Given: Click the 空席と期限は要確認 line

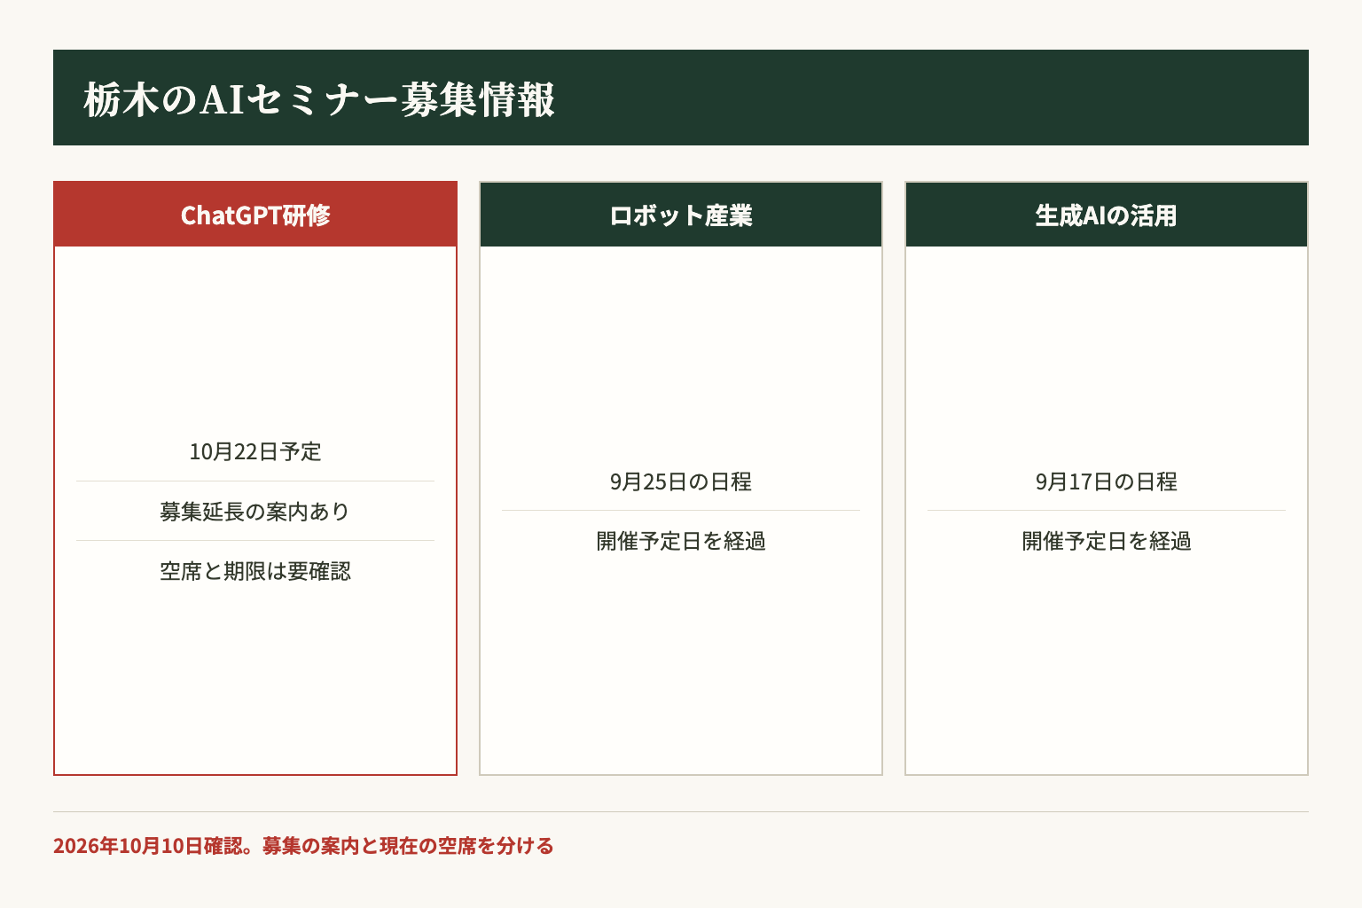Looking at the screenshot, I should [x=255, y=571].
